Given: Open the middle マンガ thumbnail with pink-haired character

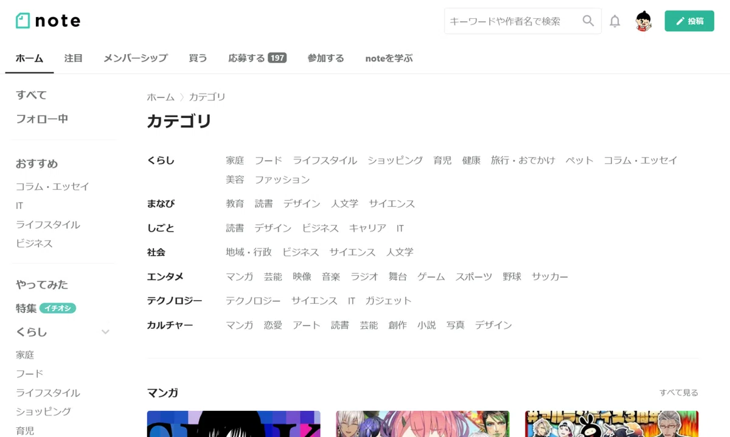Looking at the screenshot, I should [x=423, y=424].
